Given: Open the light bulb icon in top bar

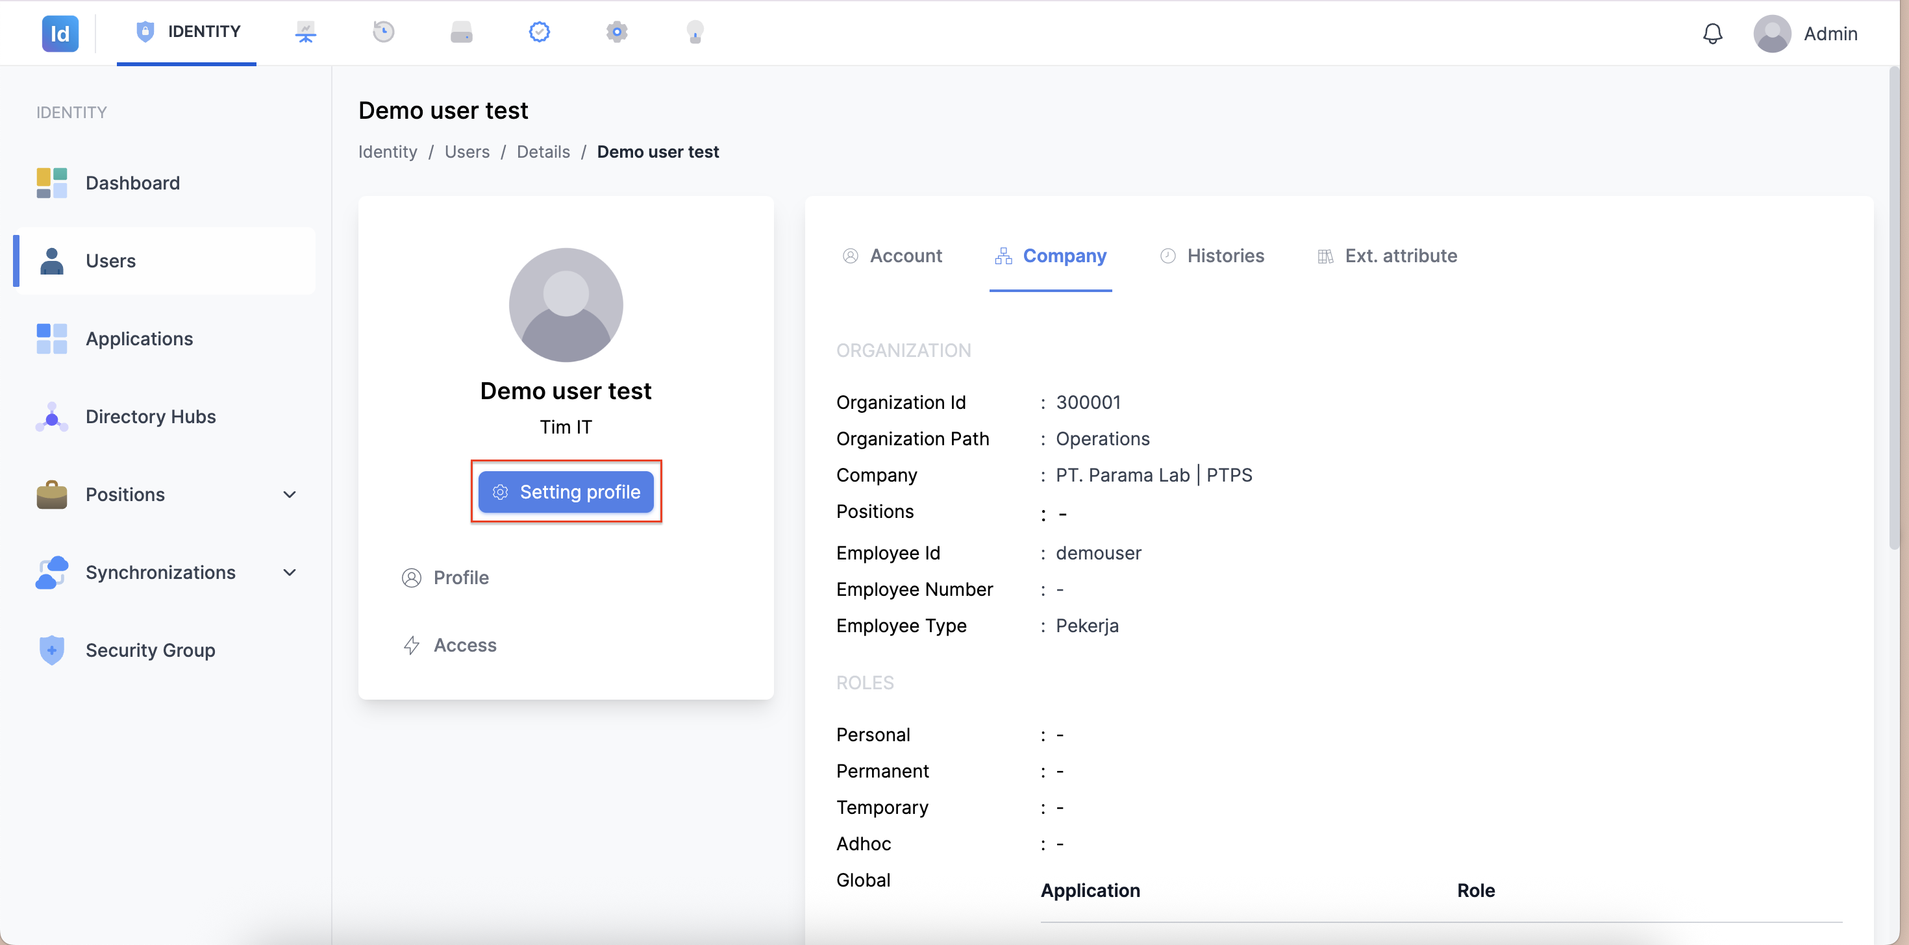Looking at the screenshot, I should [694, 32].
